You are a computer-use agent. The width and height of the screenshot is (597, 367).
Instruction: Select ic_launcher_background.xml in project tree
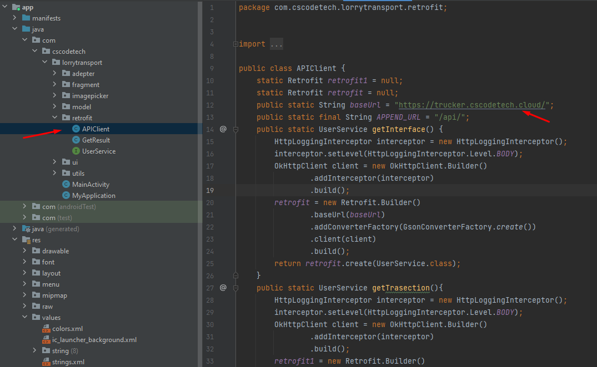94,340
